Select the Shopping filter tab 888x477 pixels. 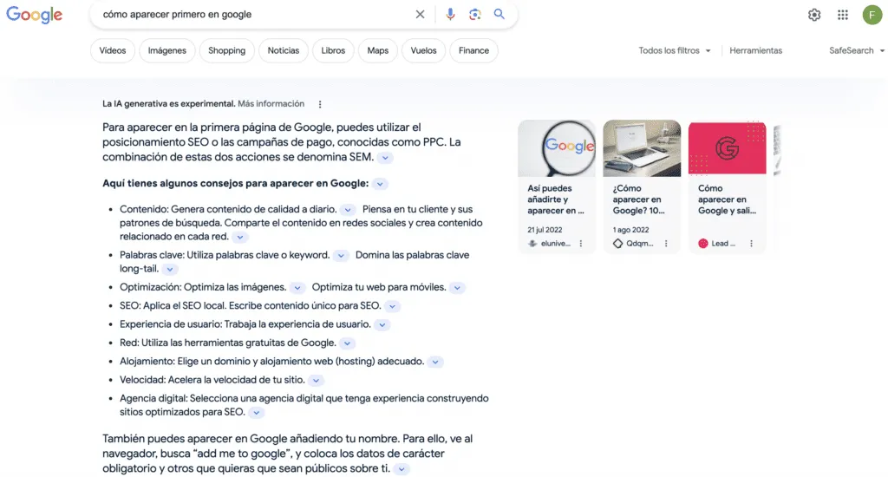[226, 50]
